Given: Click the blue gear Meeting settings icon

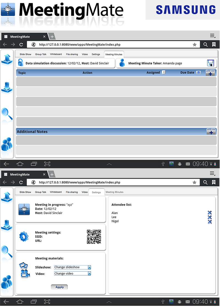Looking at the screenshot, I should pos(24,236).
